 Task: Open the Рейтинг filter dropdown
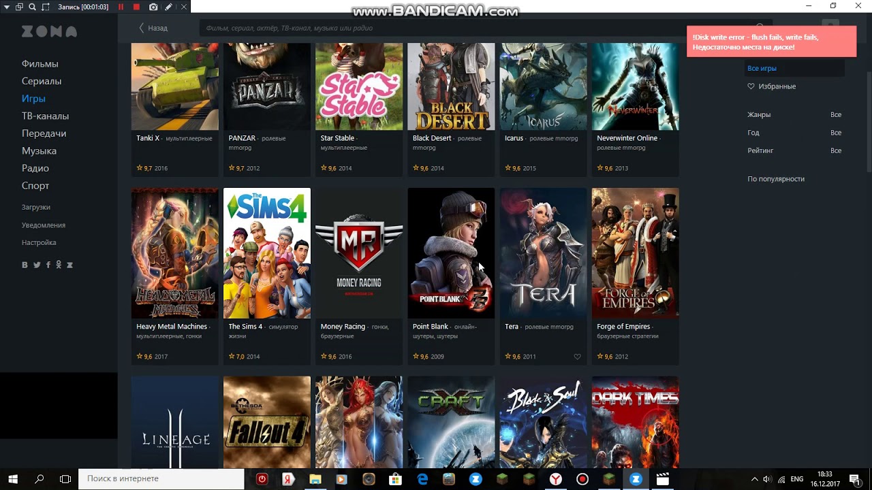(x=794, y=150)
